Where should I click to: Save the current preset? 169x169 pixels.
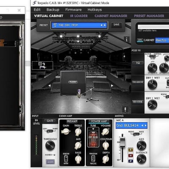(x=116, y=25)
